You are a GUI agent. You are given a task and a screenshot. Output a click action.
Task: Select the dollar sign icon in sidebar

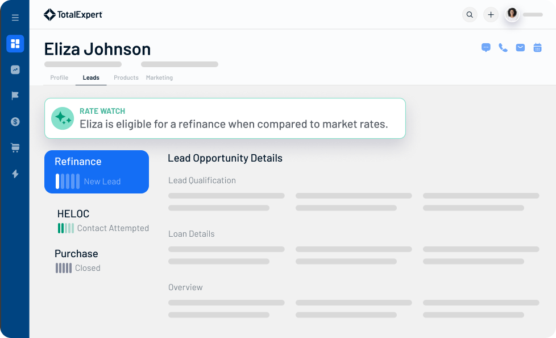(x=15, y=121)
